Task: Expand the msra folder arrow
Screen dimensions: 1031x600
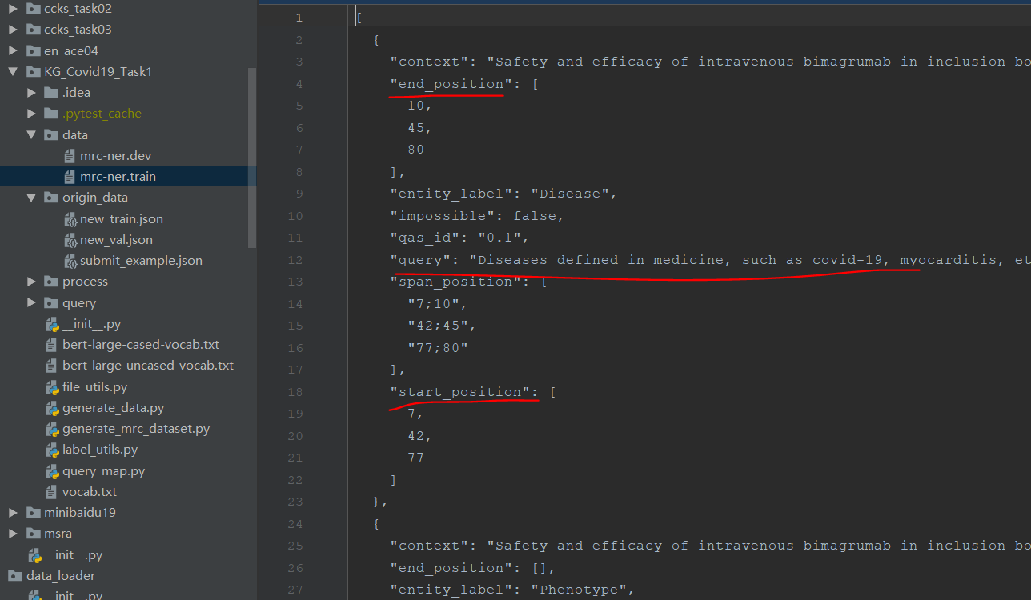Action: tap(13, 533)
